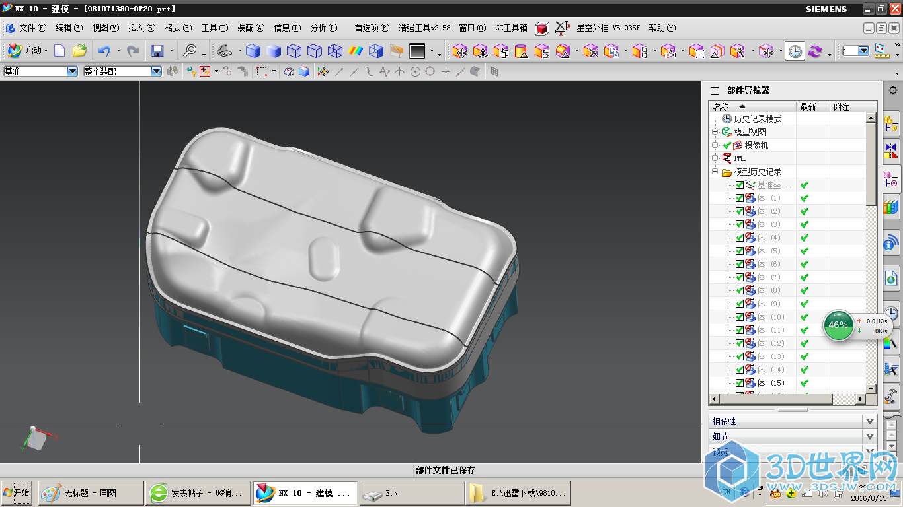Open the 插入(S) menu
Screen dimensions: 903x507
pyautogui.click(x=141, y=28)
